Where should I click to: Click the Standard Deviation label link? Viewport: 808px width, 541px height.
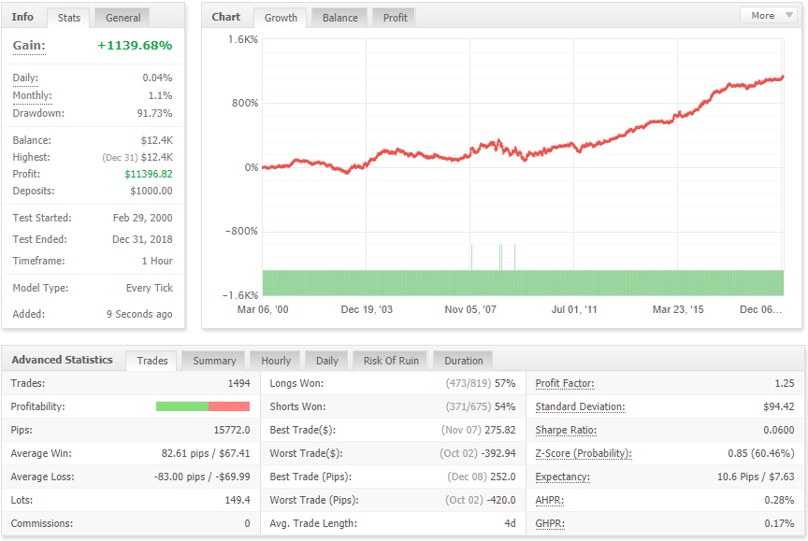pyautogui.click(x=580, y=406)
